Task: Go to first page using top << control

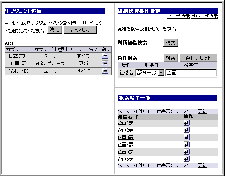Action: click(x=120, y=112)
